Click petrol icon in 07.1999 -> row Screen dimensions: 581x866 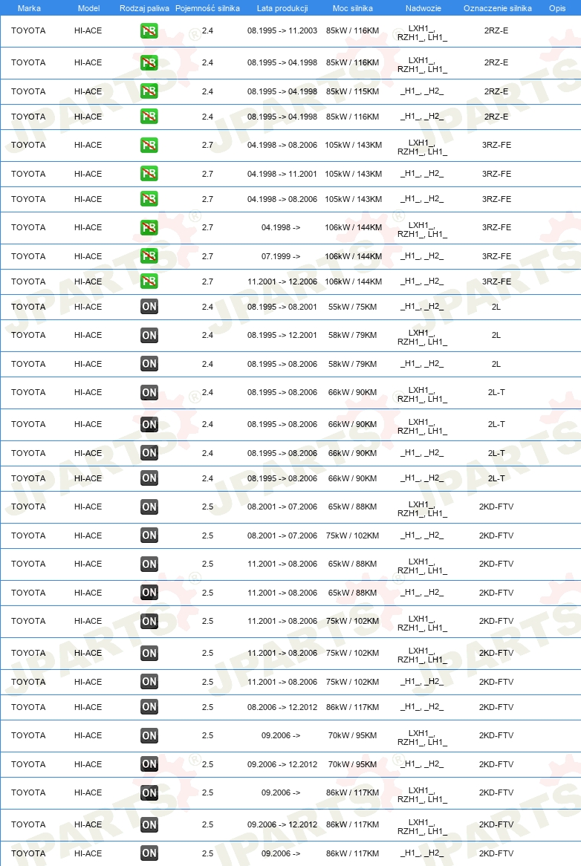tap(149, 256)
